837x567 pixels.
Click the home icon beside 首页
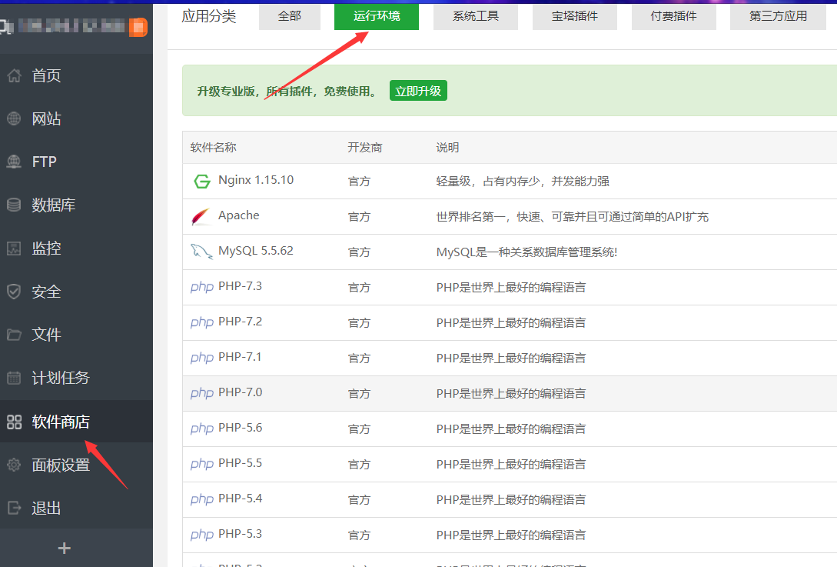[x=15, y=76]
